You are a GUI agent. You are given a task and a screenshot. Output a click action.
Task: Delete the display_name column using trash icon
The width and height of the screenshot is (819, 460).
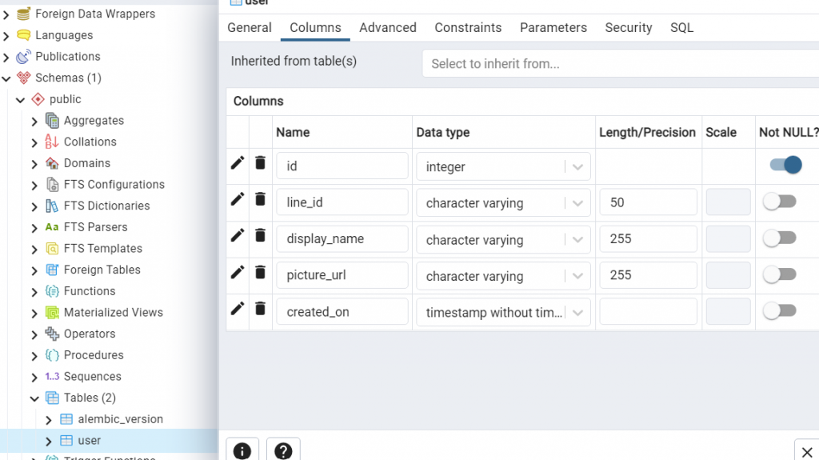pyautogui.click(x=260, y=235)
